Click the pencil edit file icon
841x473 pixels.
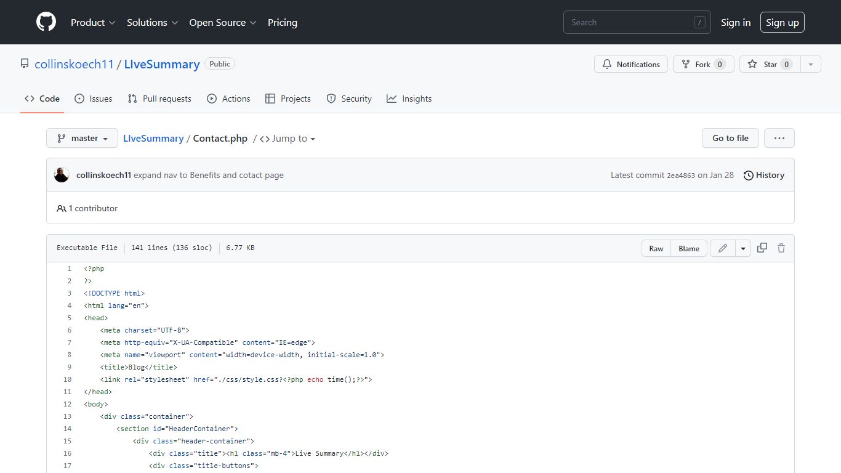pos(723,248)
